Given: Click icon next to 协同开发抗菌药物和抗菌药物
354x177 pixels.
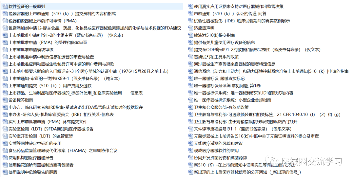Looking at the screenshot, I should 190,158.
